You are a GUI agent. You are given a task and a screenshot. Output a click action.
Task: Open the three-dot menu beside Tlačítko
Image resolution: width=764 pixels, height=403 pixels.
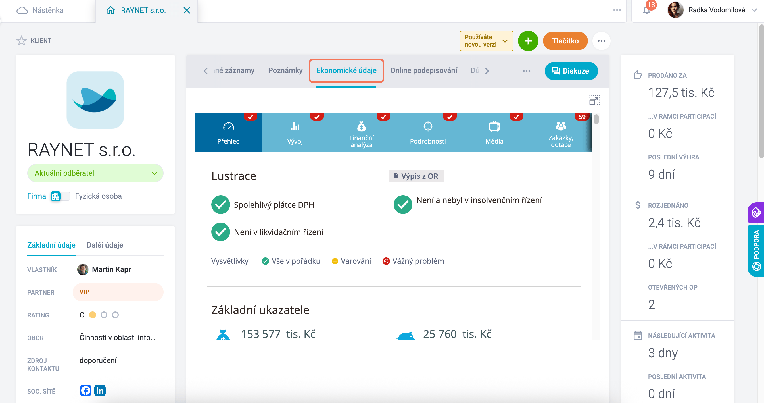click(601, 41)
